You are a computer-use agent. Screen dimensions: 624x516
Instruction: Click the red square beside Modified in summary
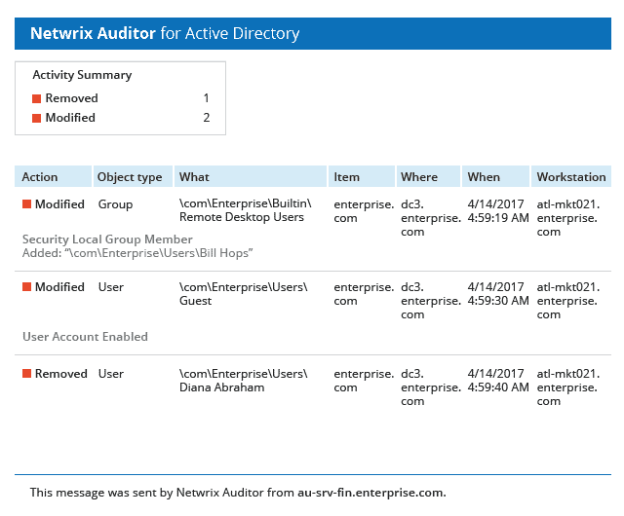click(x=37, y=118)
